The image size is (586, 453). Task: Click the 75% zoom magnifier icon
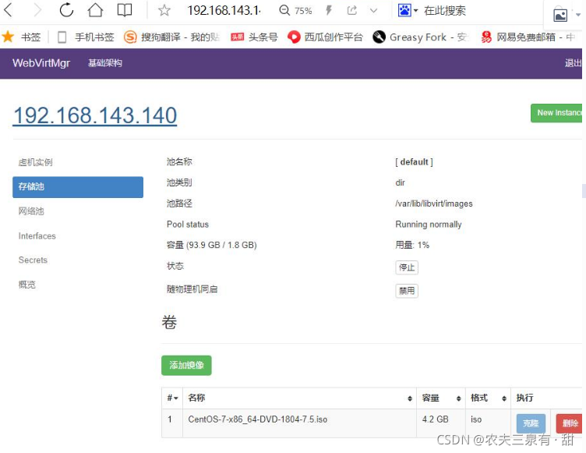pyautogui.click(x=284, y=10)
